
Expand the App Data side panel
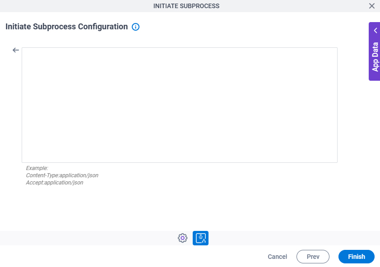click(x=375, y=51)
